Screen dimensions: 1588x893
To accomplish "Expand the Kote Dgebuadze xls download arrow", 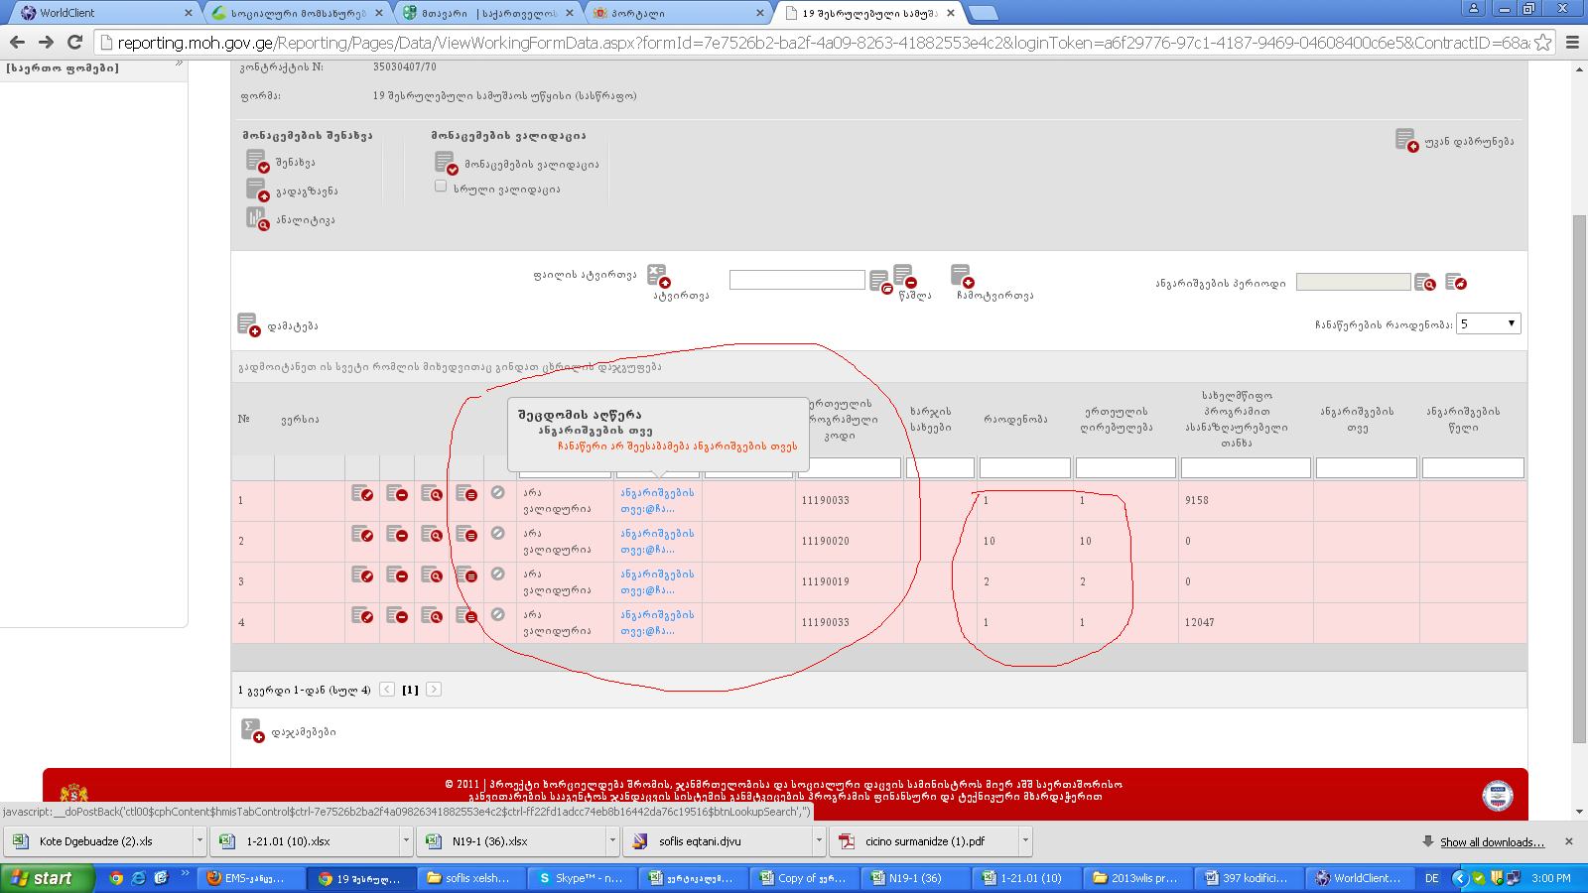I will click(x=199, y=841).
